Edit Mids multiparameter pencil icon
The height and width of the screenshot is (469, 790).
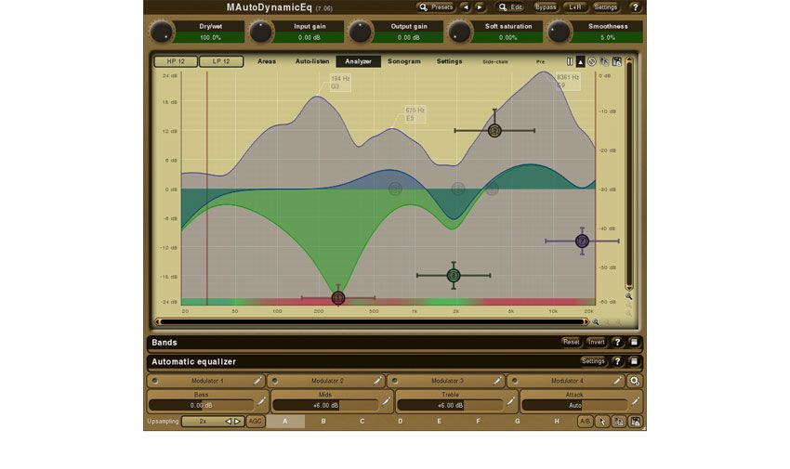pyautogui.click(x=386, y=401)
